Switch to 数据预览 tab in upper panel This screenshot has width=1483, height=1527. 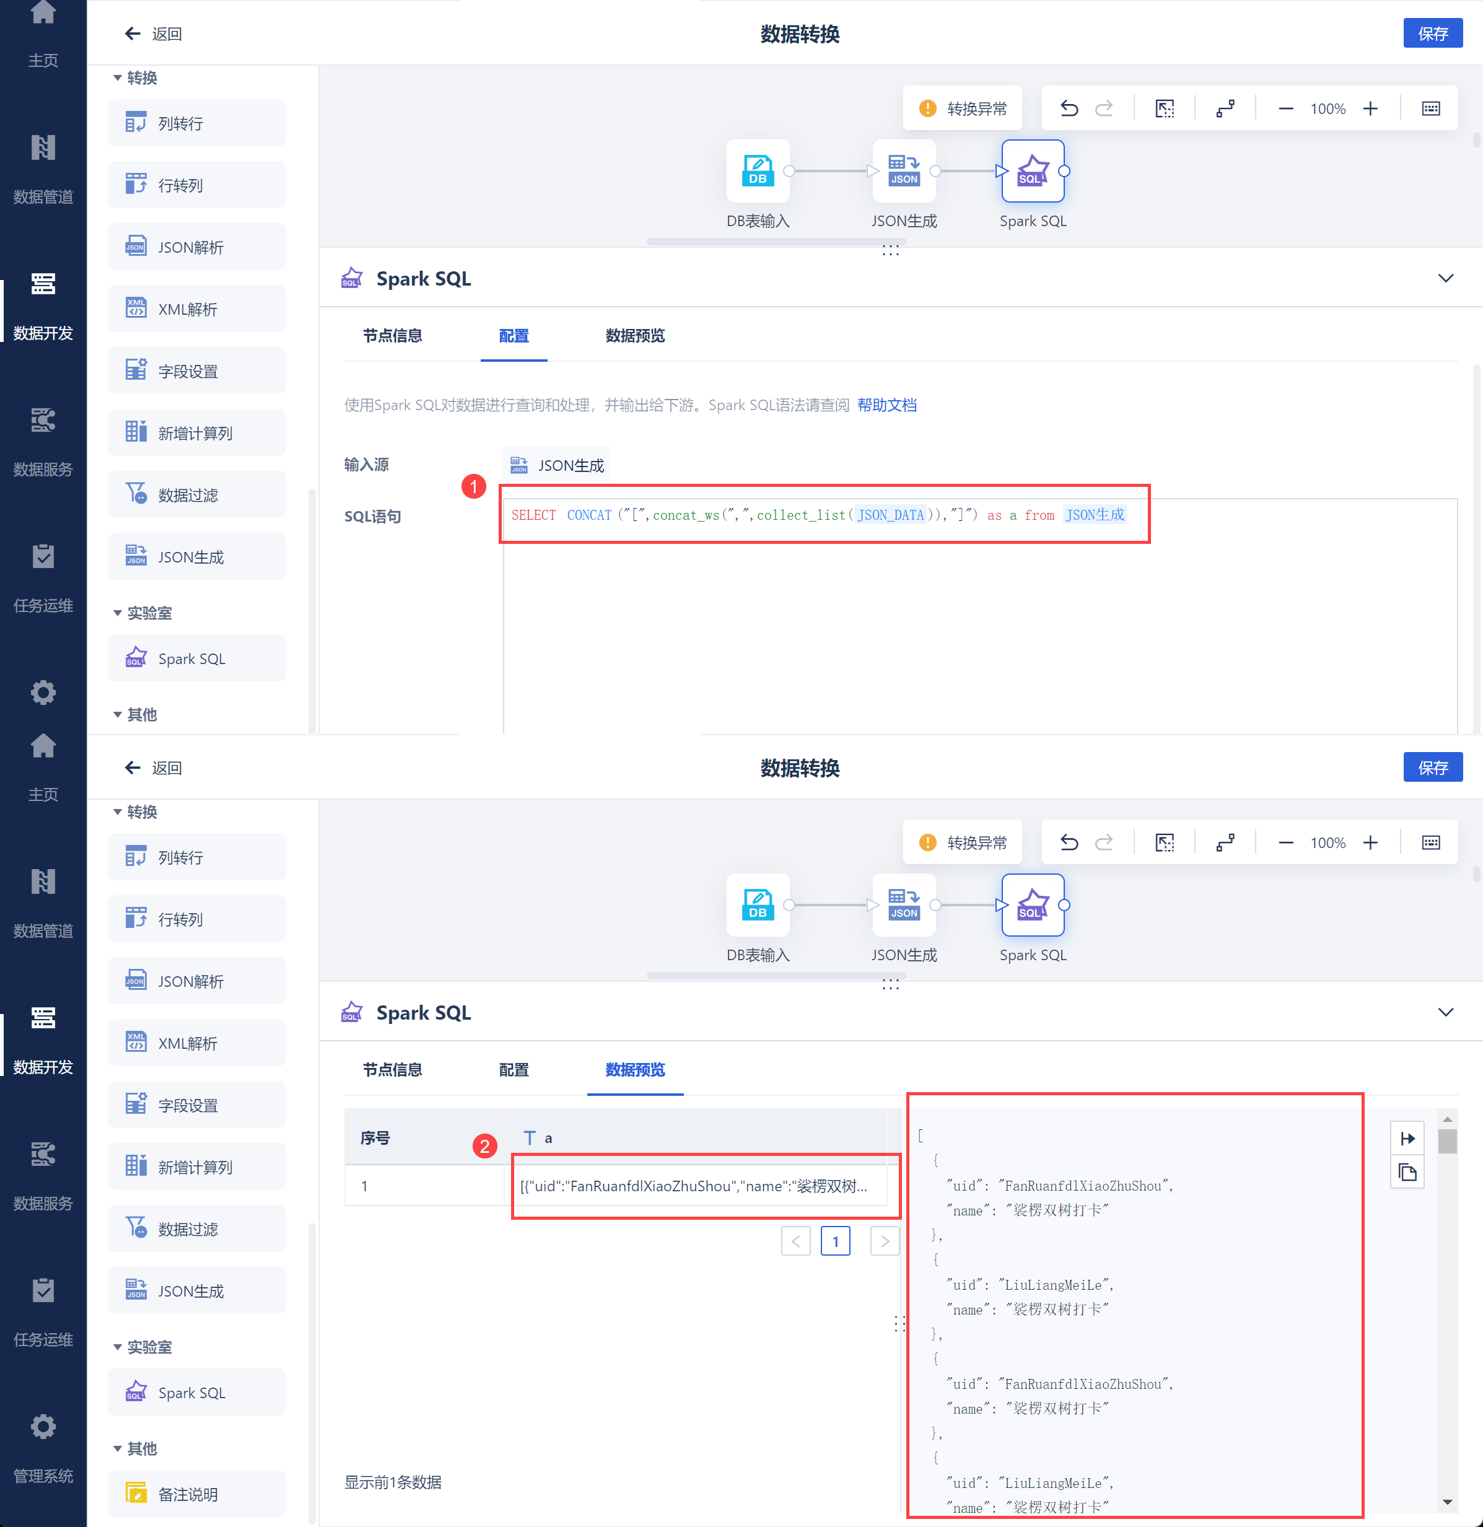pos(635,336)
